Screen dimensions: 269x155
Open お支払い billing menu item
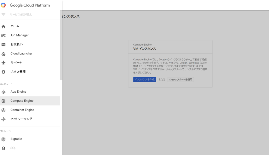tap(30, 44)
